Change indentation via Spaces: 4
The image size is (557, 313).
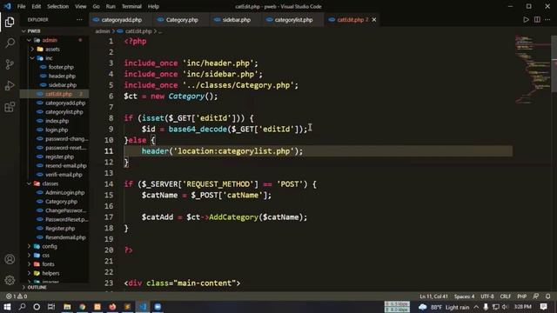(x=464, y=296)
